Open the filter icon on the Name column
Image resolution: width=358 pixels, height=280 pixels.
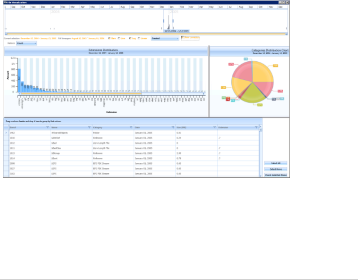(89, 128)
